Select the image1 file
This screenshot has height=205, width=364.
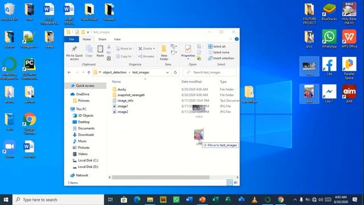(x=123, y=106)
